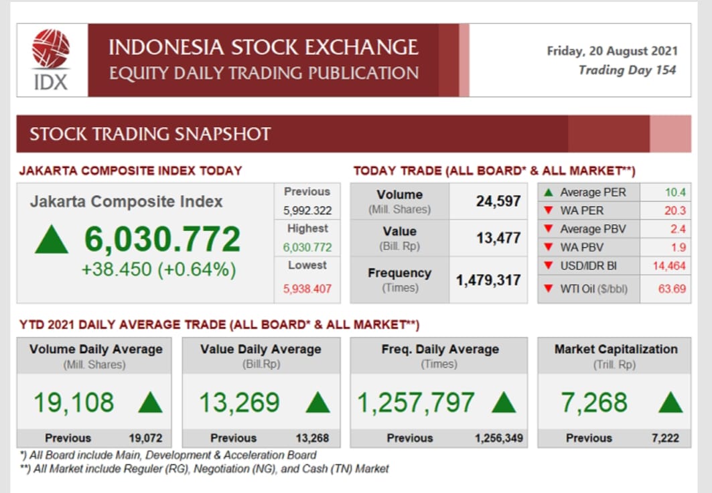Click the Friday, 20 August 2021 date
Screen dimensions: 712x493
point(612,51)
